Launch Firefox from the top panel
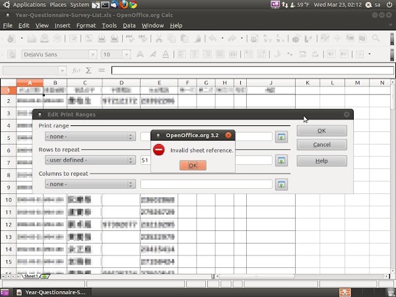The height and width of the screenshot is (297, 396). (x=124, y=5)
